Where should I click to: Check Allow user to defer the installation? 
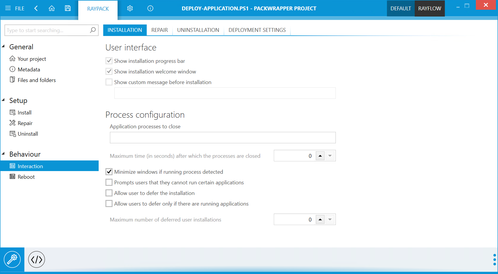109,193
